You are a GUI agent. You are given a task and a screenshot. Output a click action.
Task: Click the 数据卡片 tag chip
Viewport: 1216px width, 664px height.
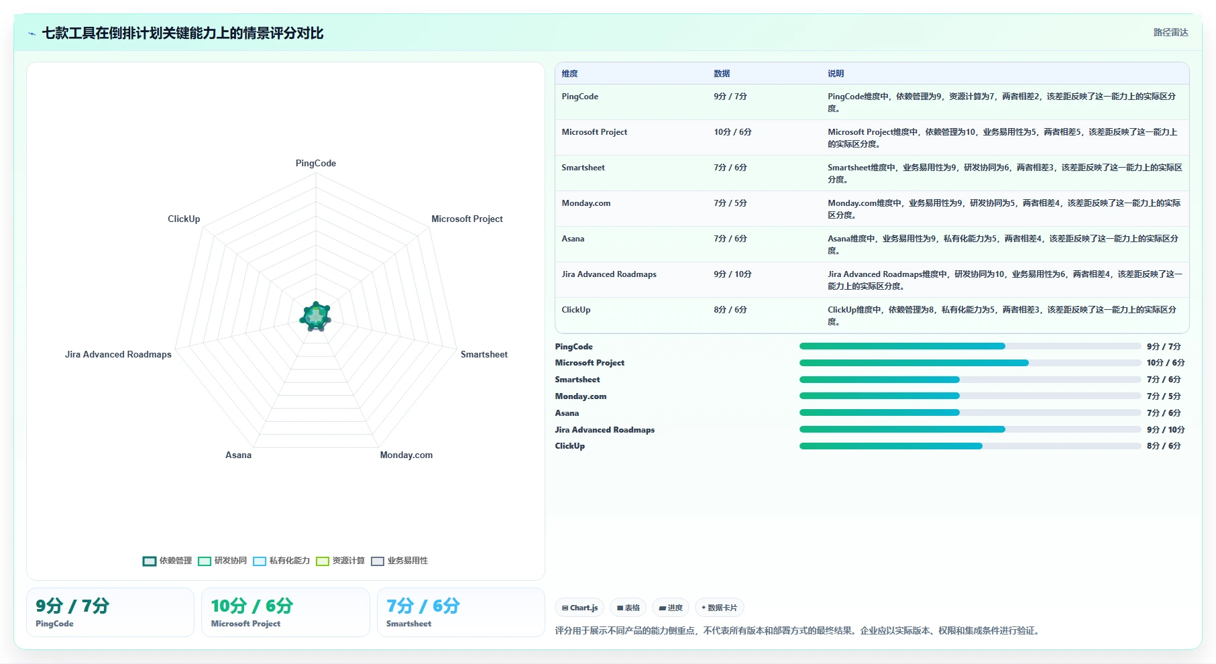719,608
